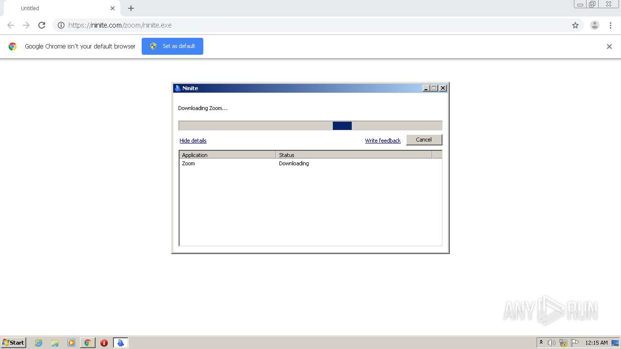Click the Ninite download progress bar
Image resolution: width=621 pixels, height=349 pixels.
click(310, 126)
